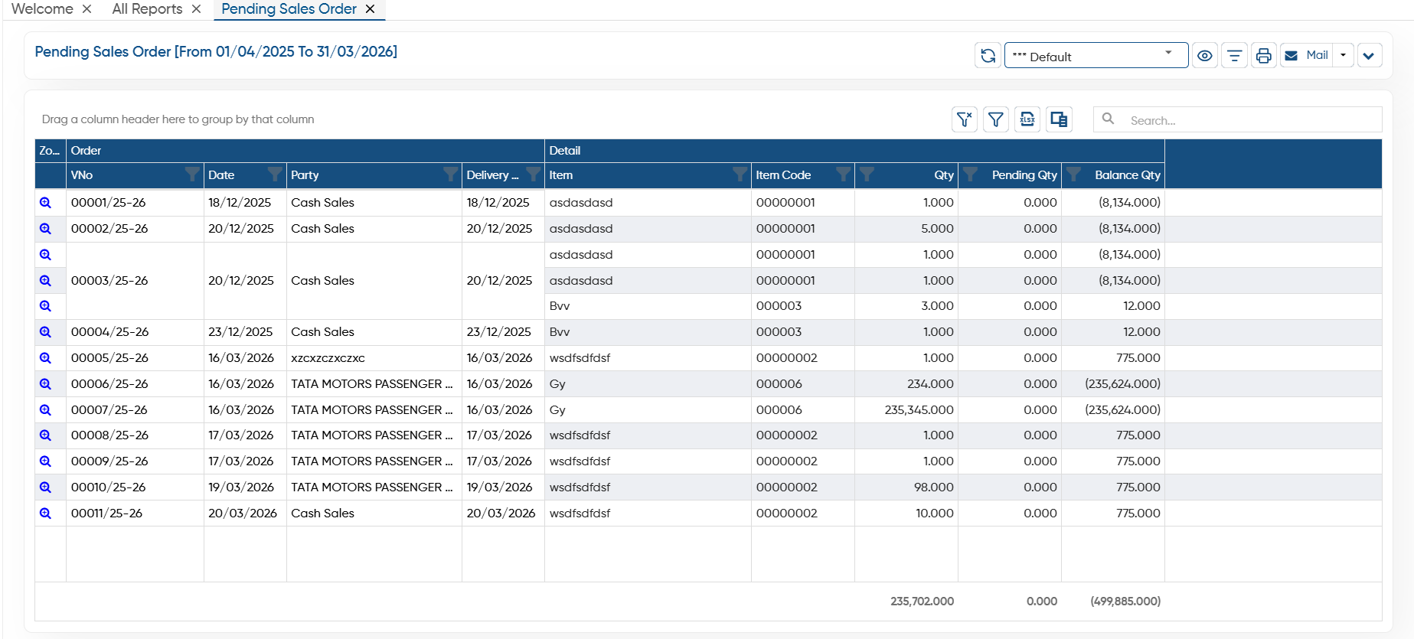Switch to the All Reports tab
1414x639 pixels.
(x=147, y=9)
